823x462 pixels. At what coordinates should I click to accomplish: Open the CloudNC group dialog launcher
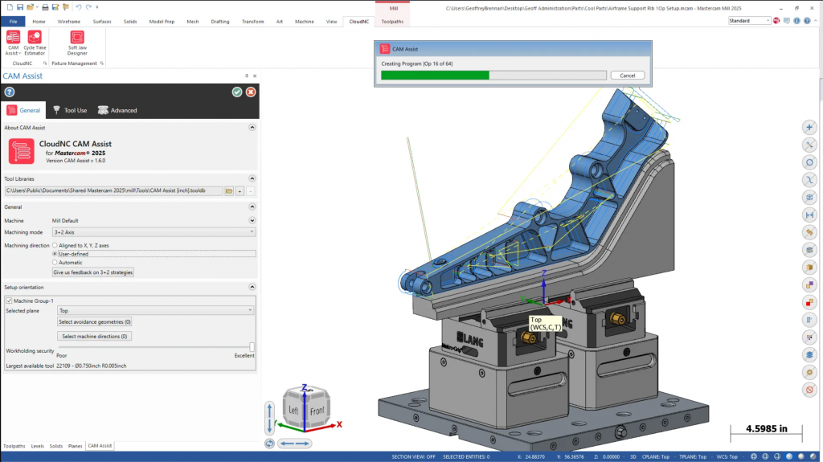pyautogui.click(x=45, y=63)
